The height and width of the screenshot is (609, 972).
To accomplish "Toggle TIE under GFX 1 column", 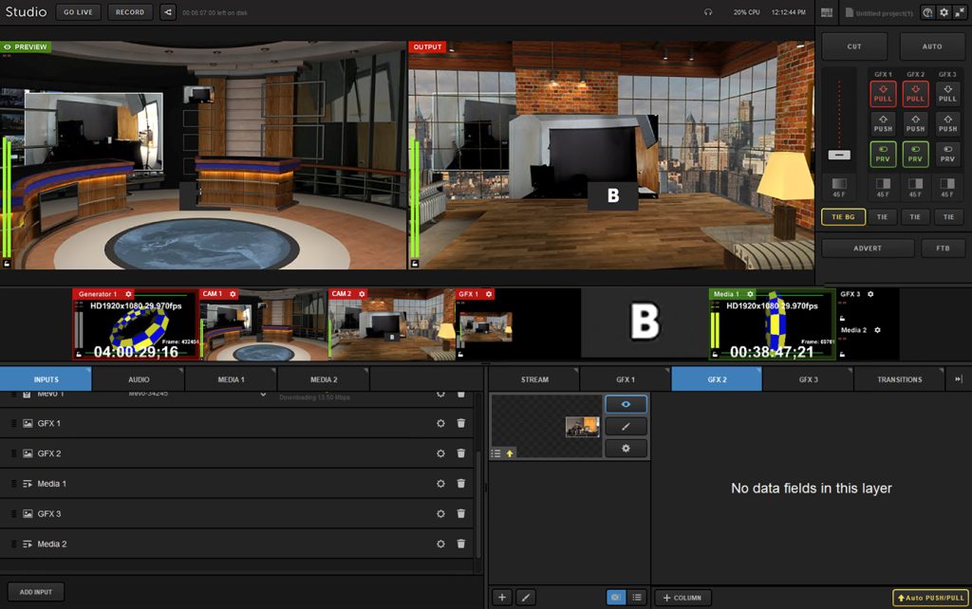I will point(882,217).
